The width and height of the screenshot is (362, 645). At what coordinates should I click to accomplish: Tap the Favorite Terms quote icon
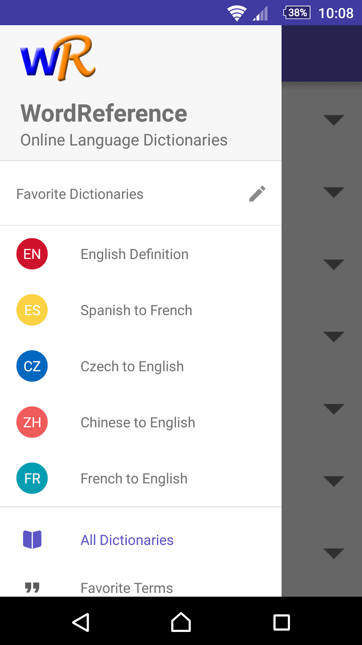32,587
